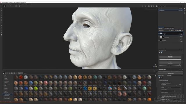Image resolution: width=186 pixels, height=104 pixels.
Task: Select the pink smart material thumbnail
Action: point(45,83)
